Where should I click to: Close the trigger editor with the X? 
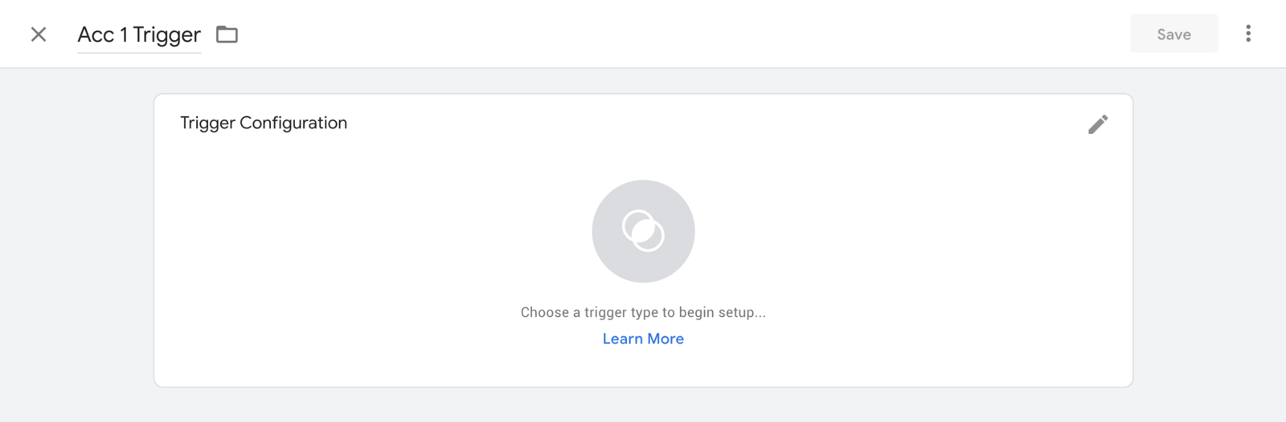tap(39, 34)
